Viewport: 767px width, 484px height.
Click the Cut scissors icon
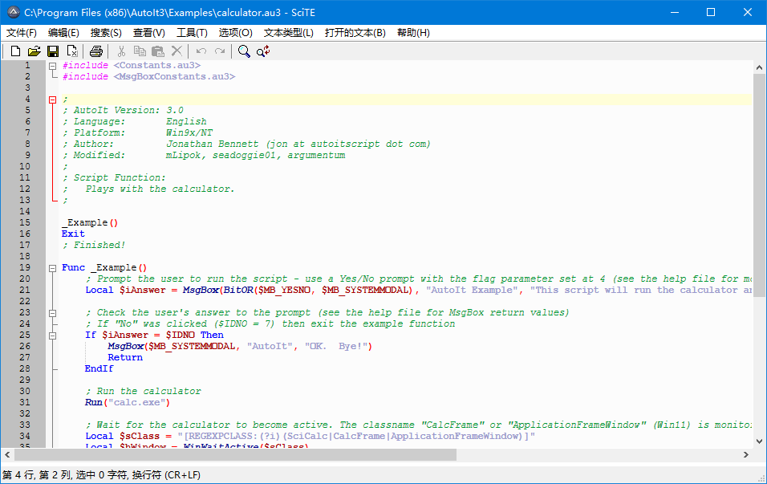tap(121, 51)
